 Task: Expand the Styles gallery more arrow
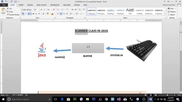tap(165, 14)
